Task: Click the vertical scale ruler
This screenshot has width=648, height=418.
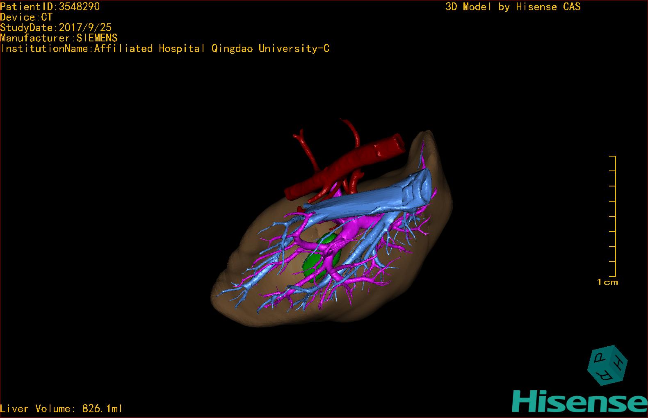Action: [613, 216]
